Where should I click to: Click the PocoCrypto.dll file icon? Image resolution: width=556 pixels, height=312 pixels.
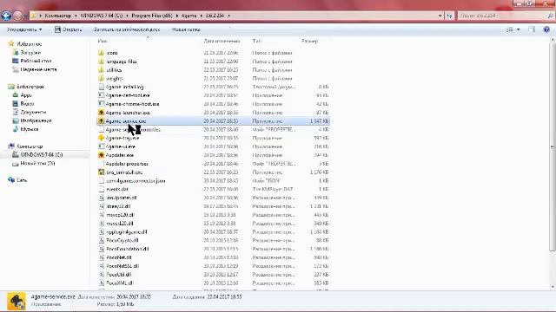102,240
